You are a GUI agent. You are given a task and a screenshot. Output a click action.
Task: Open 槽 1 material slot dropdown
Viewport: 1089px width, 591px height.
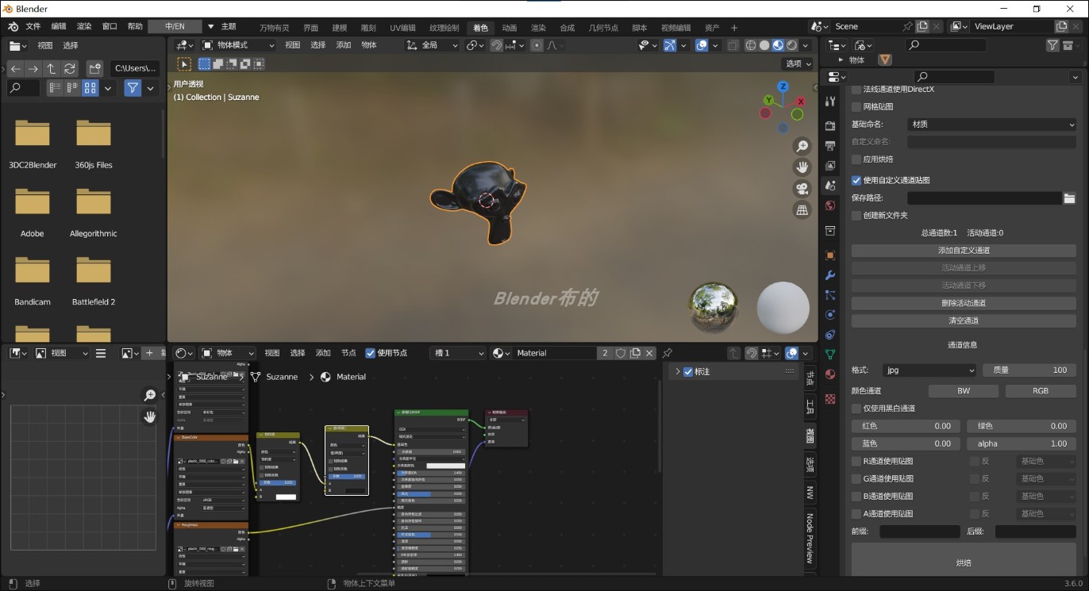[x=458, y=353]
